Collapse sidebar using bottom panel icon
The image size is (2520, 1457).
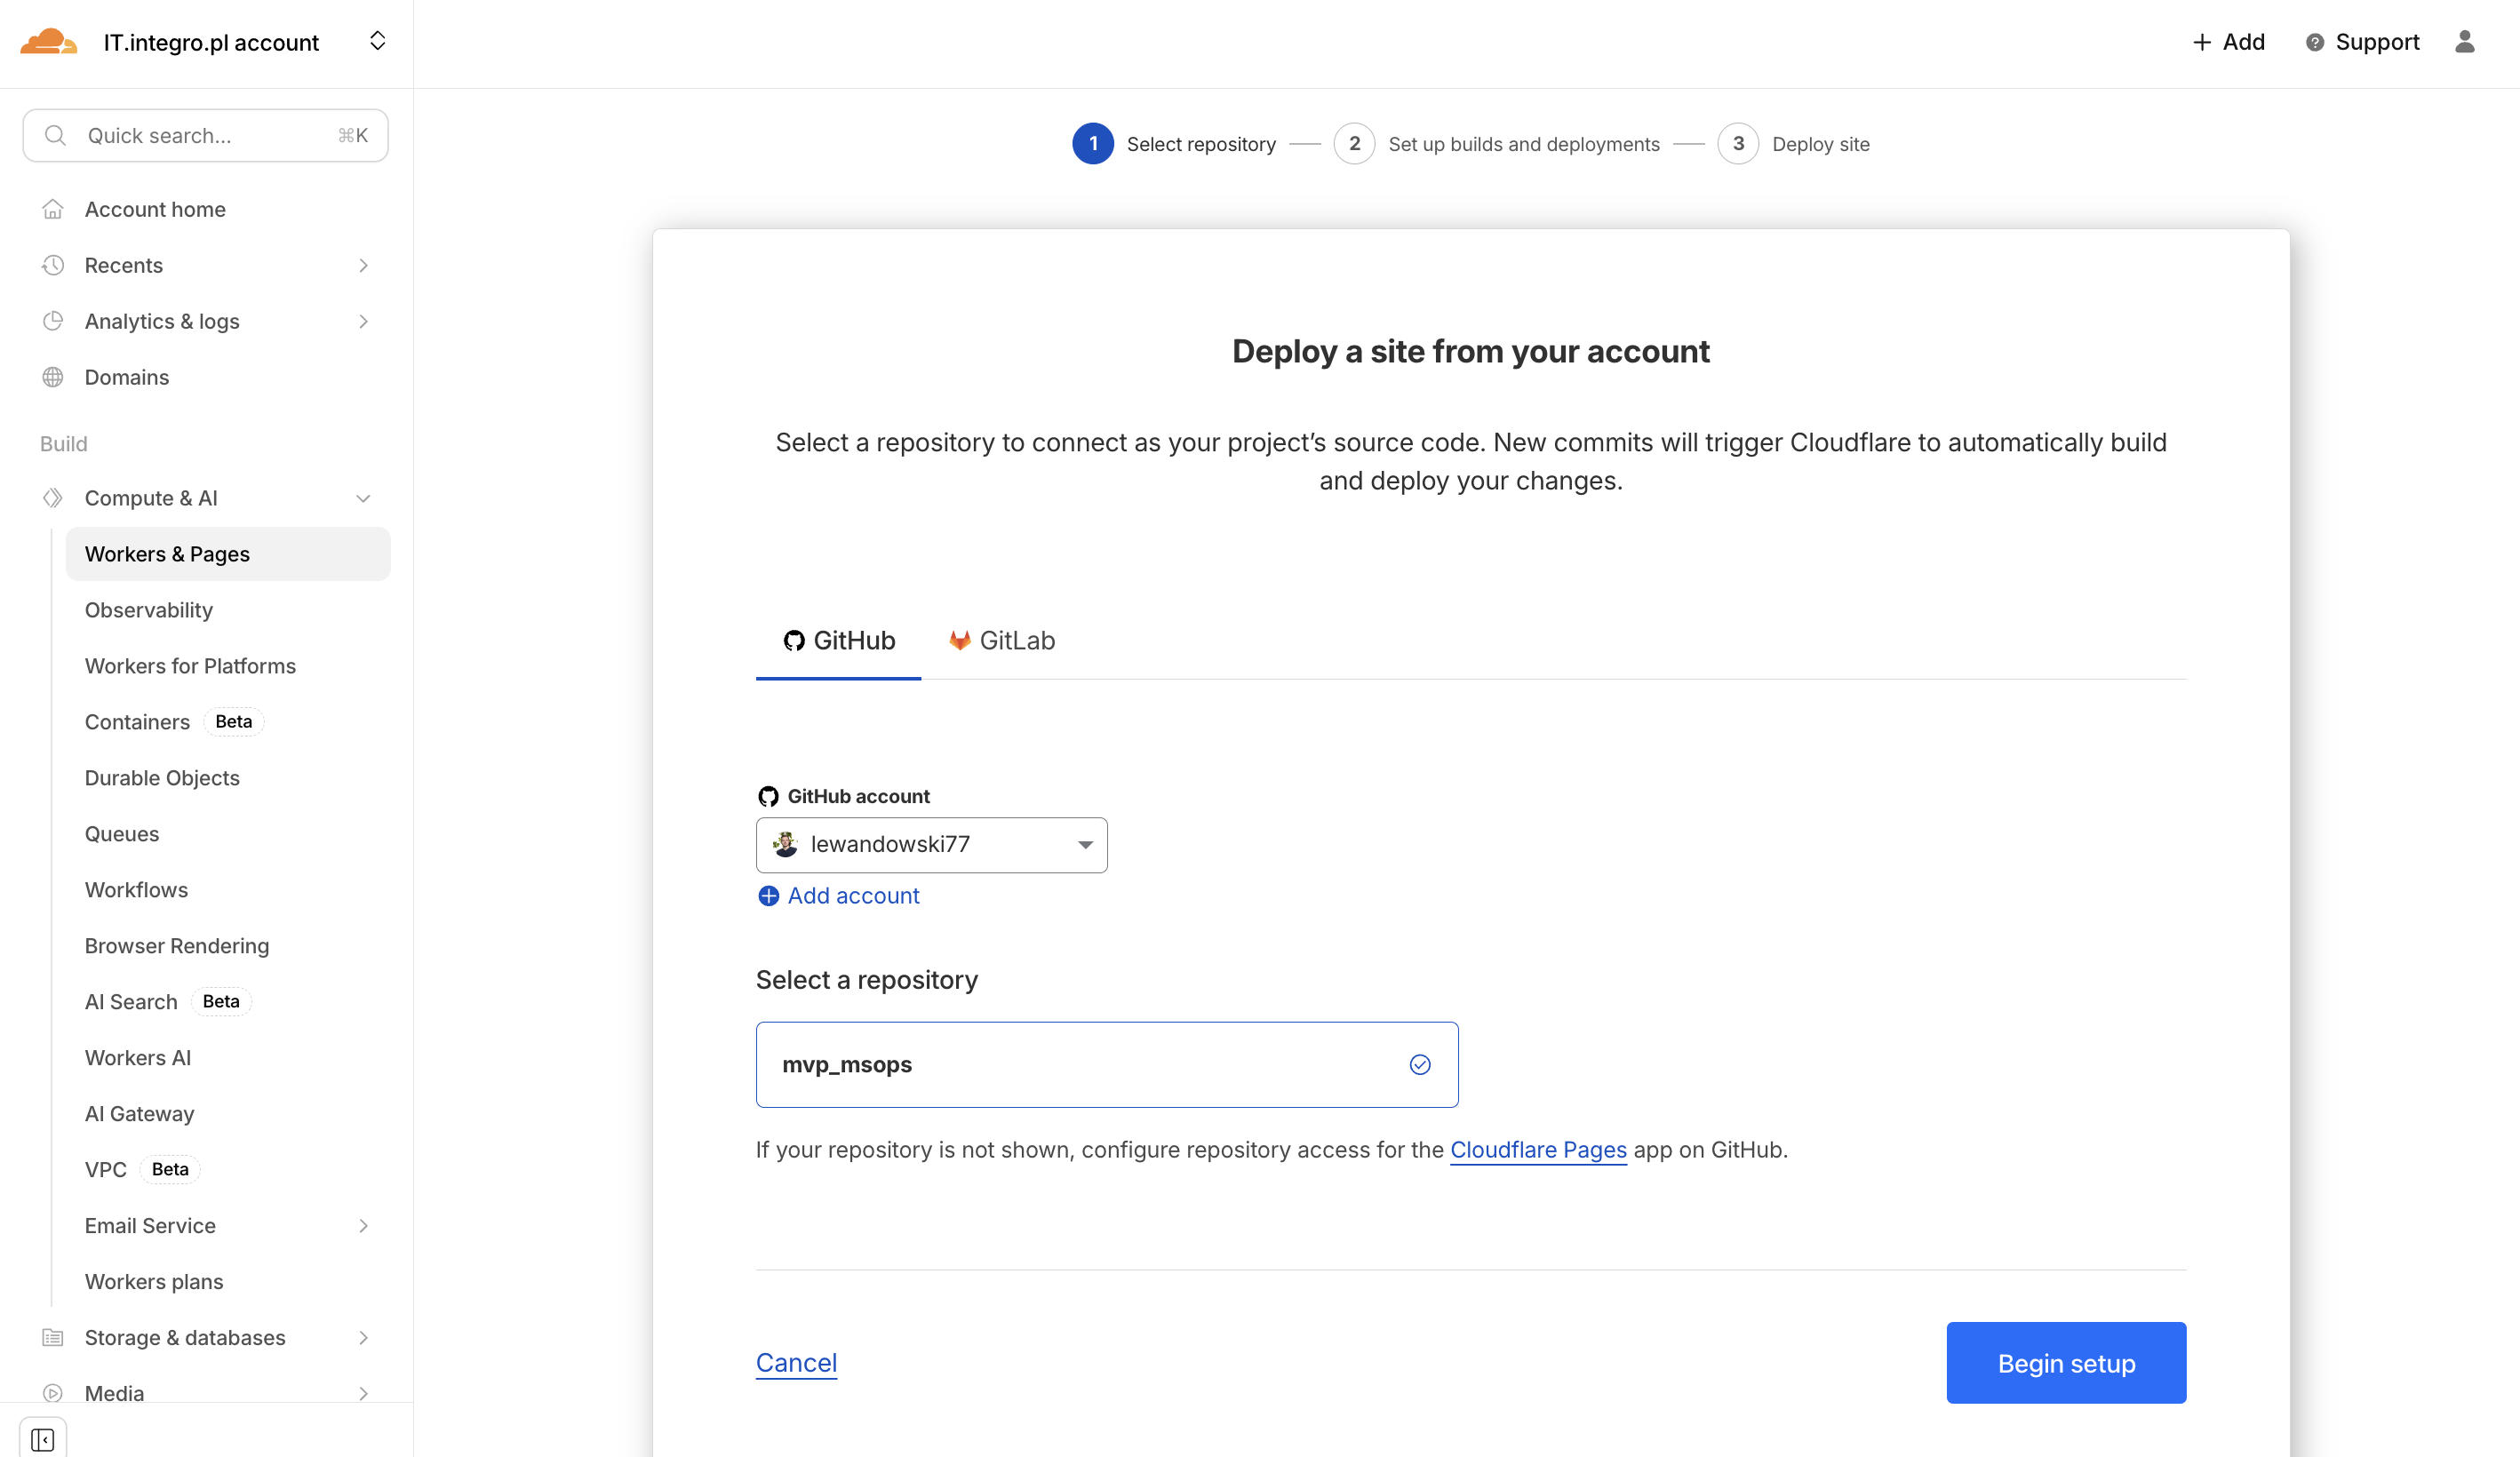[x=42, y=1439]
